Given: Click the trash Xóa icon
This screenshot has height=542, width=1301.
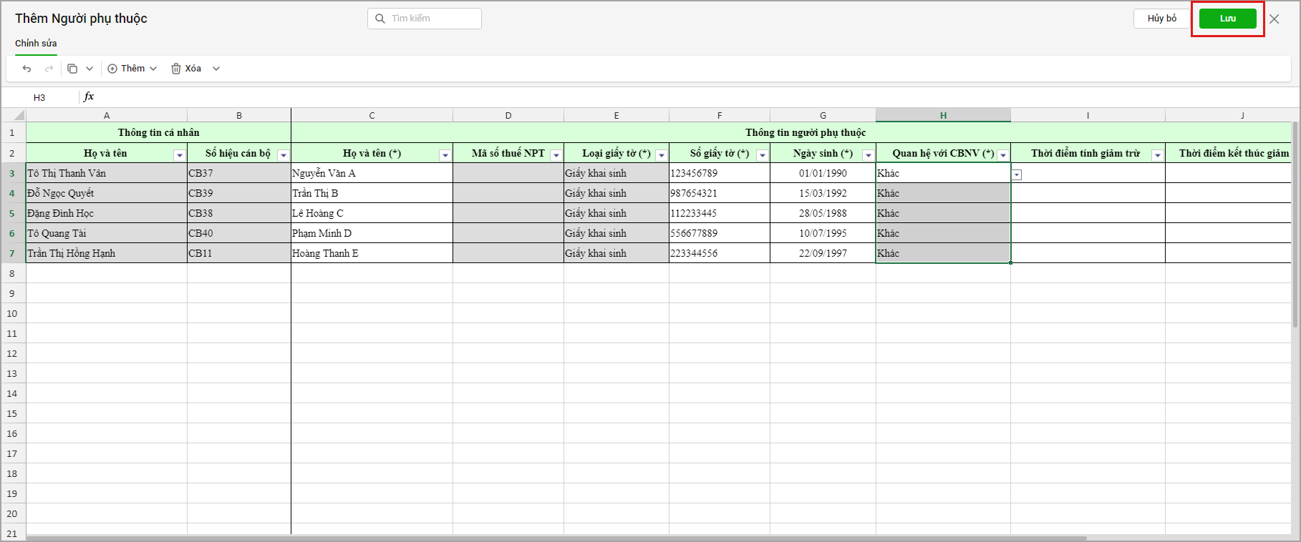Looking at the screenshot, I should pos(176,69).
